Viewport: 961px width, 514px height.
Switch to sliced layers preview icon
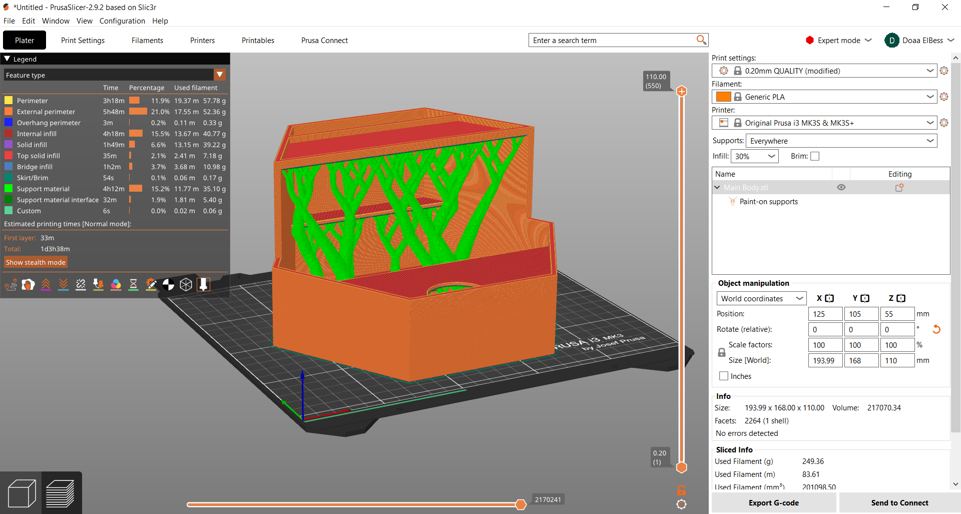61,493
